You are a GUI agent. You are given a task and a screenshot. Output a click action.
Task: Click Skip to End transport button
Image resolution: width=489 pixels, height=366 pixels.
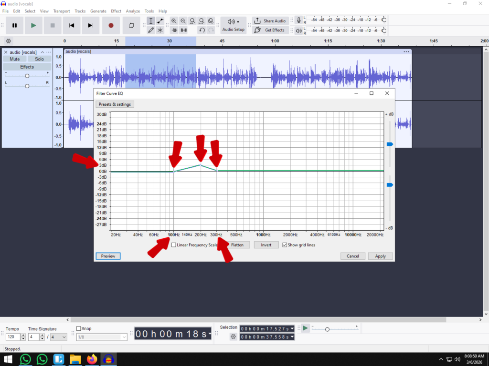pos(91,25)
